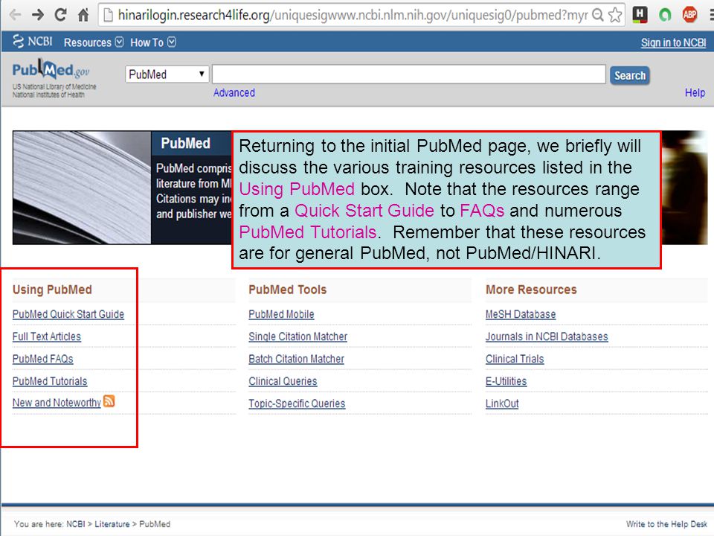Open Journals in NCBI Databases
Screen dimensions: 714x536
coord(547,336)
